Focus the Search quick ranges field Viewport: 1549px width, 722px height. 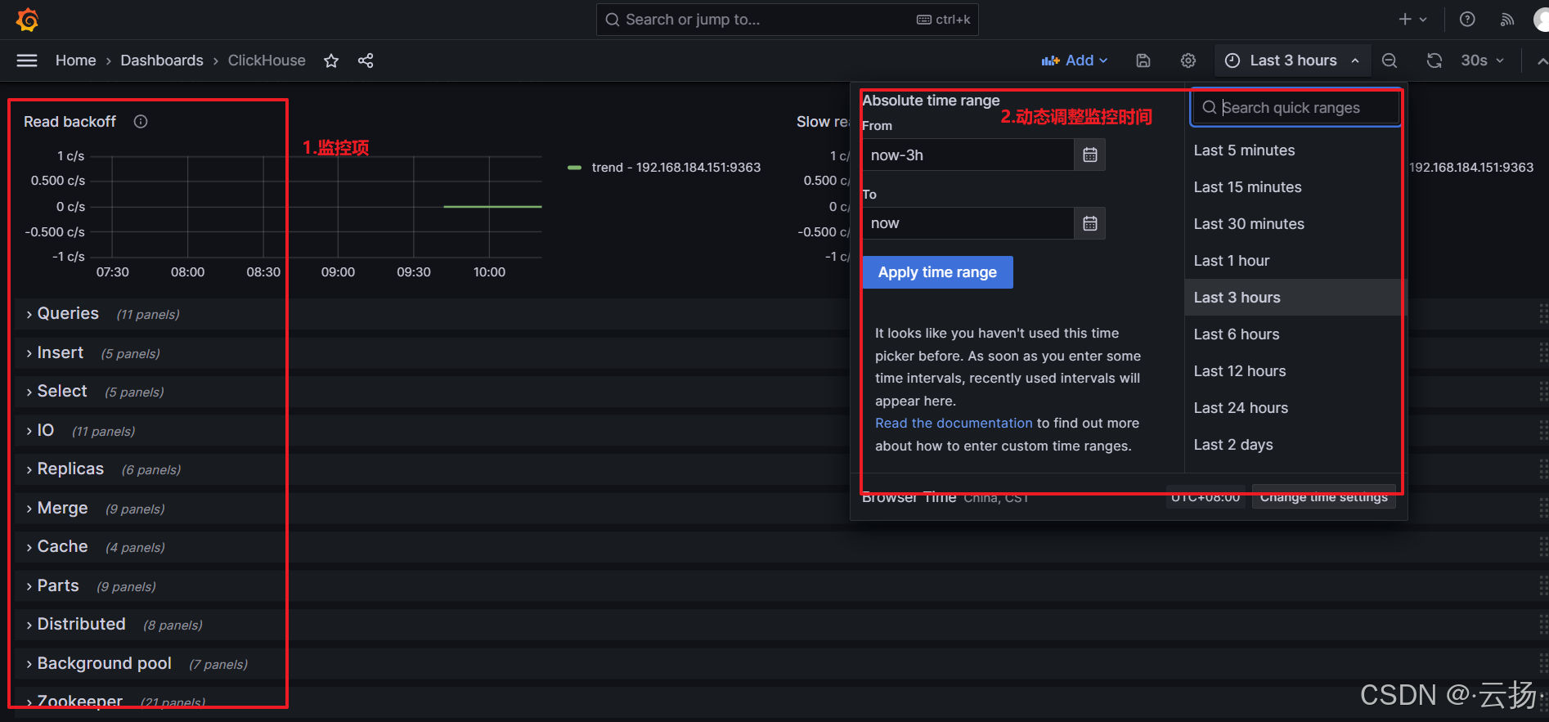1295,108
